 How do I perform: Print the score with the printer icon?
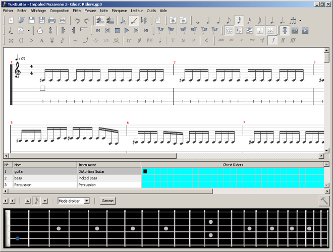(x=52, y=20)
